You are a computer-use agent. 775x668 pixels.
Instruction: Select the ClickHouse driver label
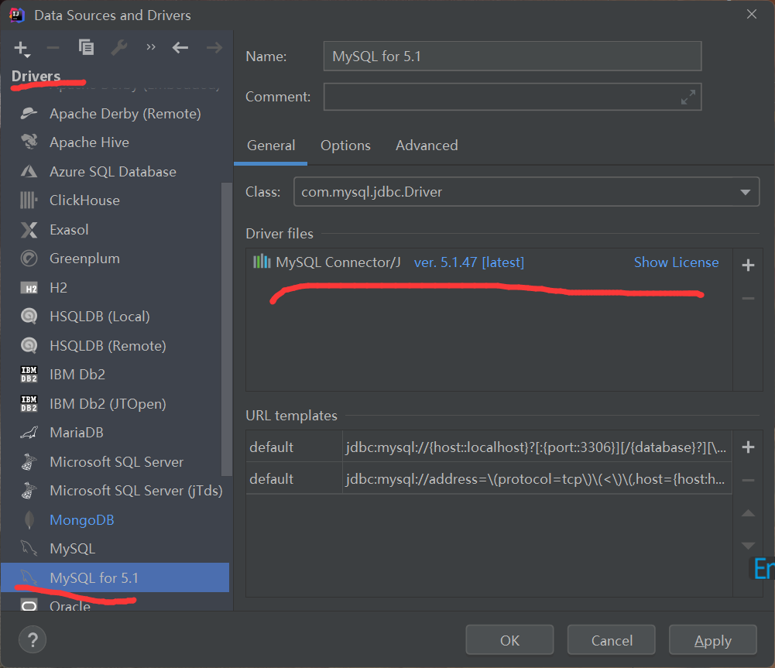84,200
